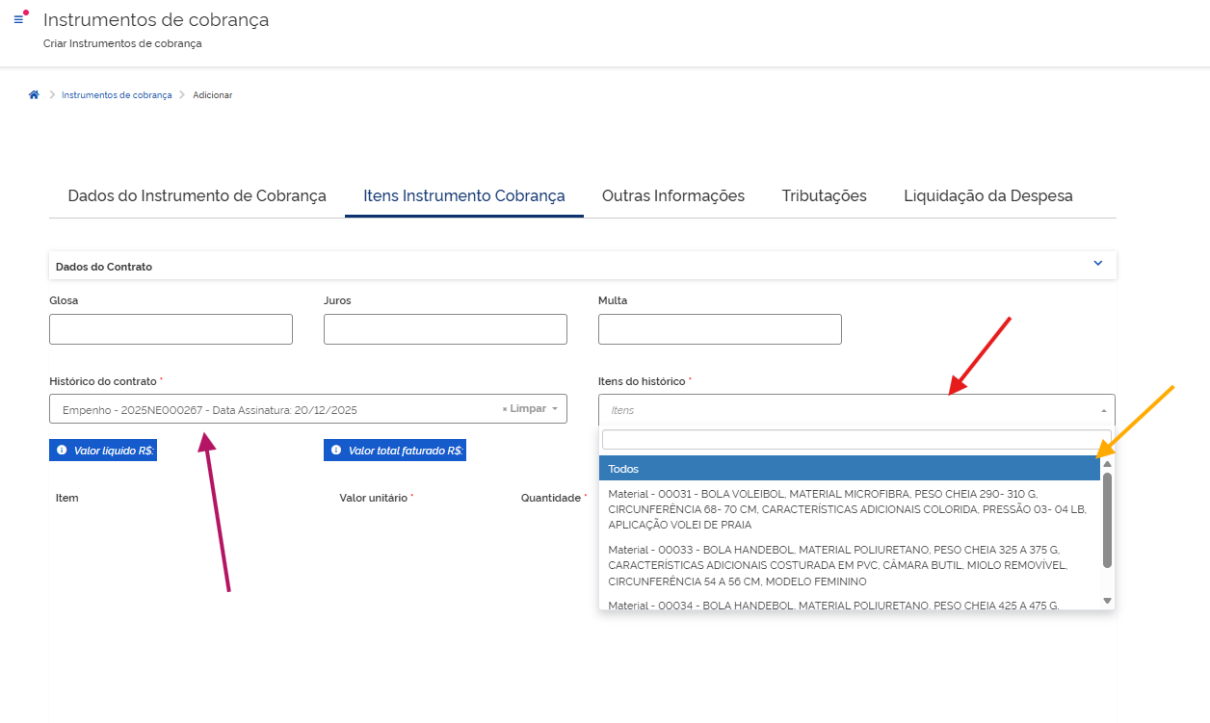Open the Outras Informações tab
Image resolution: width=1210 pixels, height=723 pixels.
pyautogui.click(x=672, y=196)
